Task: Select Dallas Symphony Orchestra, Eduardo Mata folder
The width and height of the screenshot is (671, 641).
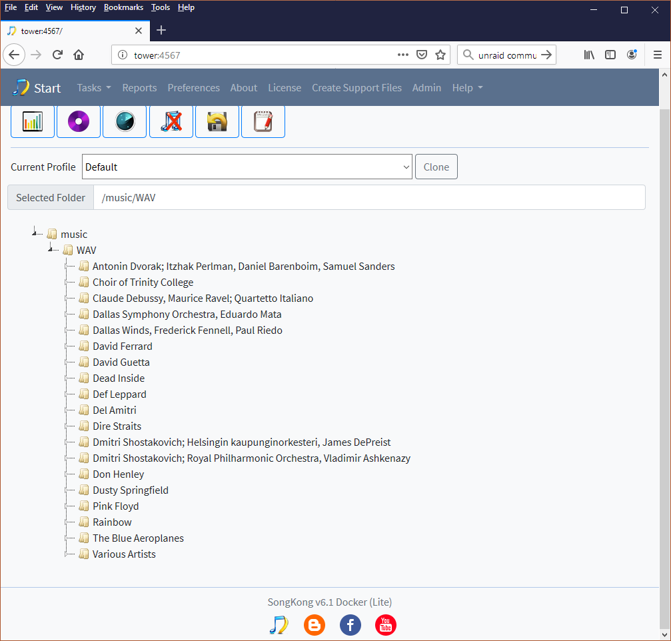Action: 187,315
